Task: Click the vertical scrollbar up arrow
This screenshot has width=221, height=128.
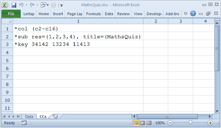Action: pos(217,23)
